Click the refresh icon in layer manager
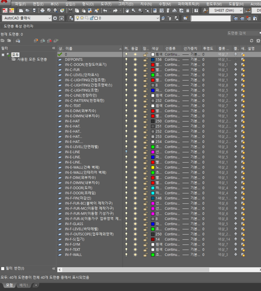Screen dimensions: 261x291 coord(252,41)
